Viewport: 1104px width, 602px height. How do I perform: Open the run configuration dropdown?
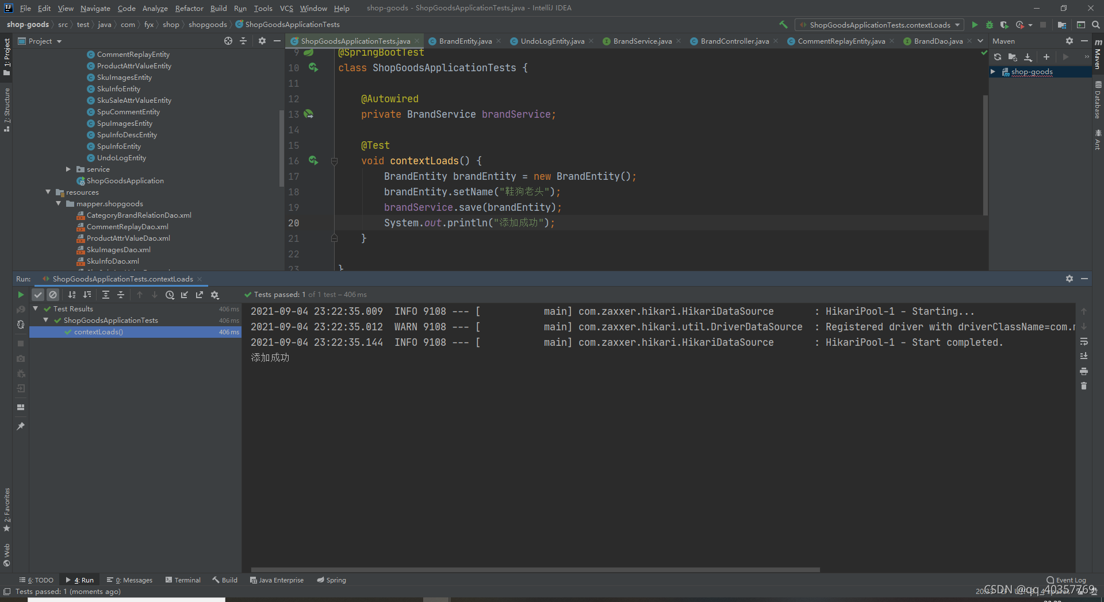click(x=880, y=25)
